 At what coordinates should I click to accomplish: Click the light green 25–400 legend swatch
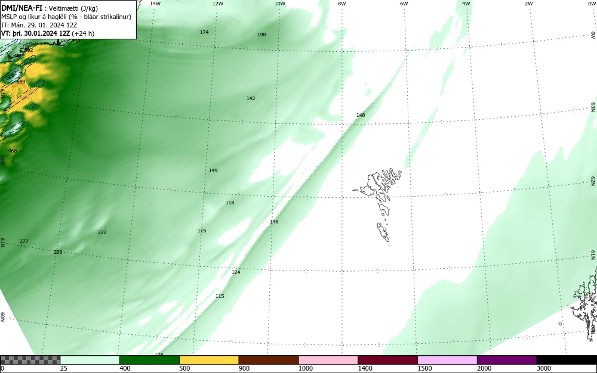pyautogui.click(x=90, y=360)
